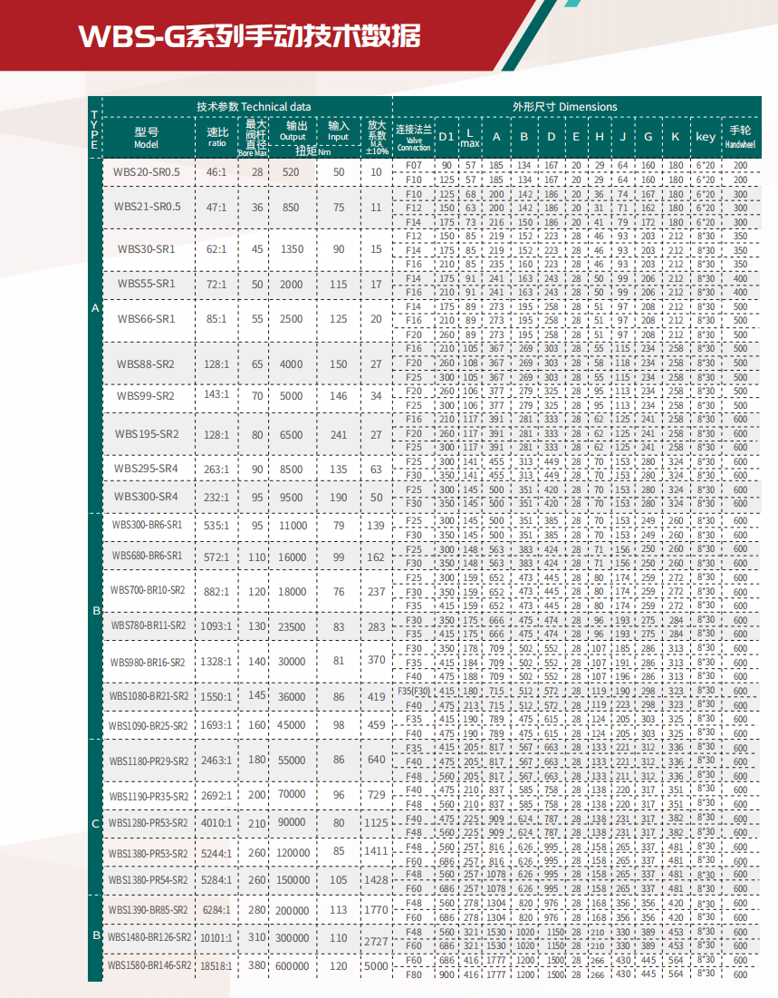Select model cell WBS99-SR2
Image resolution: width=778 pixels, height=998 pixels.
[146, 396]
